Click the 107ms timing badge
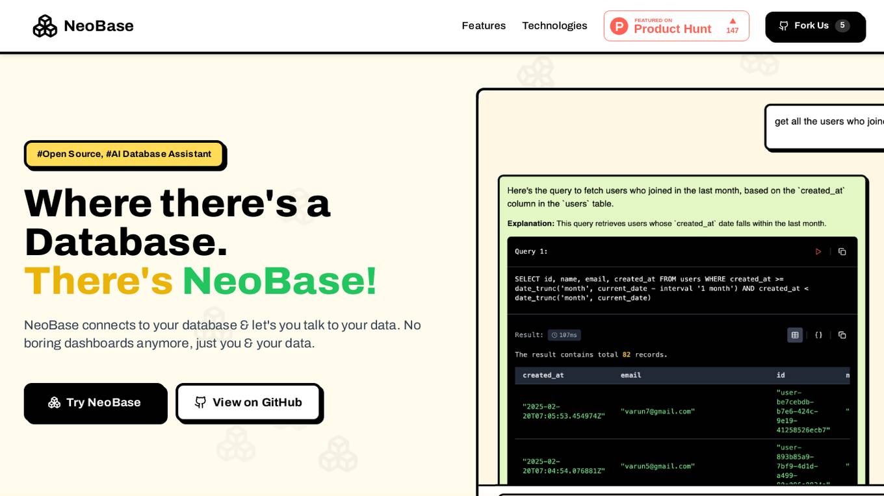Image resolution: width=884 pixels, height=496 pixels. (564, 335)
